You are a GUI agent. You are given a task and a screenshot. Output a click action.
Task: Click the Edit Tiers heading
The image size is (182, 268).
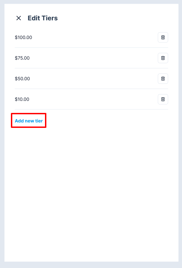click(x=43, y=18)
